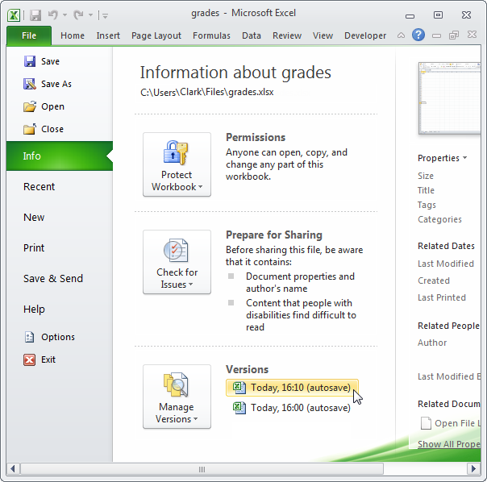
Task: Select the Info section
Action: (x=60, y=156)
